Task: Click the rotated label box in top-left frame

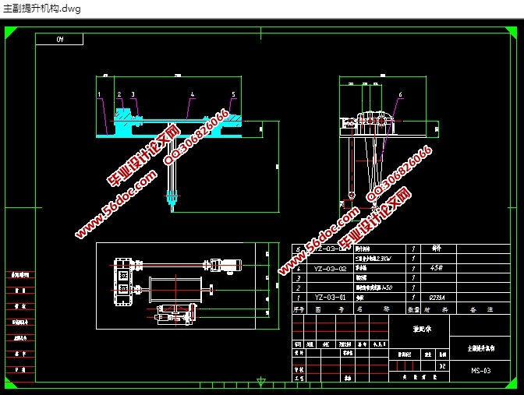Action: point(59,39)
